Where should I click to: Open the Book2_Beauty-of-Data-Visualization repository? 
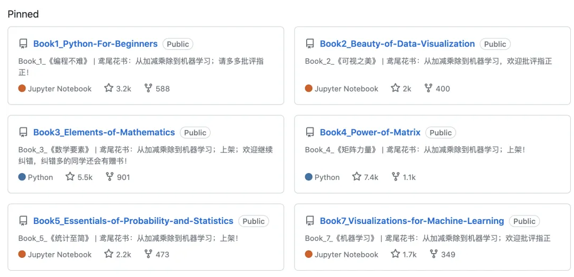click(x=397, y=44)
